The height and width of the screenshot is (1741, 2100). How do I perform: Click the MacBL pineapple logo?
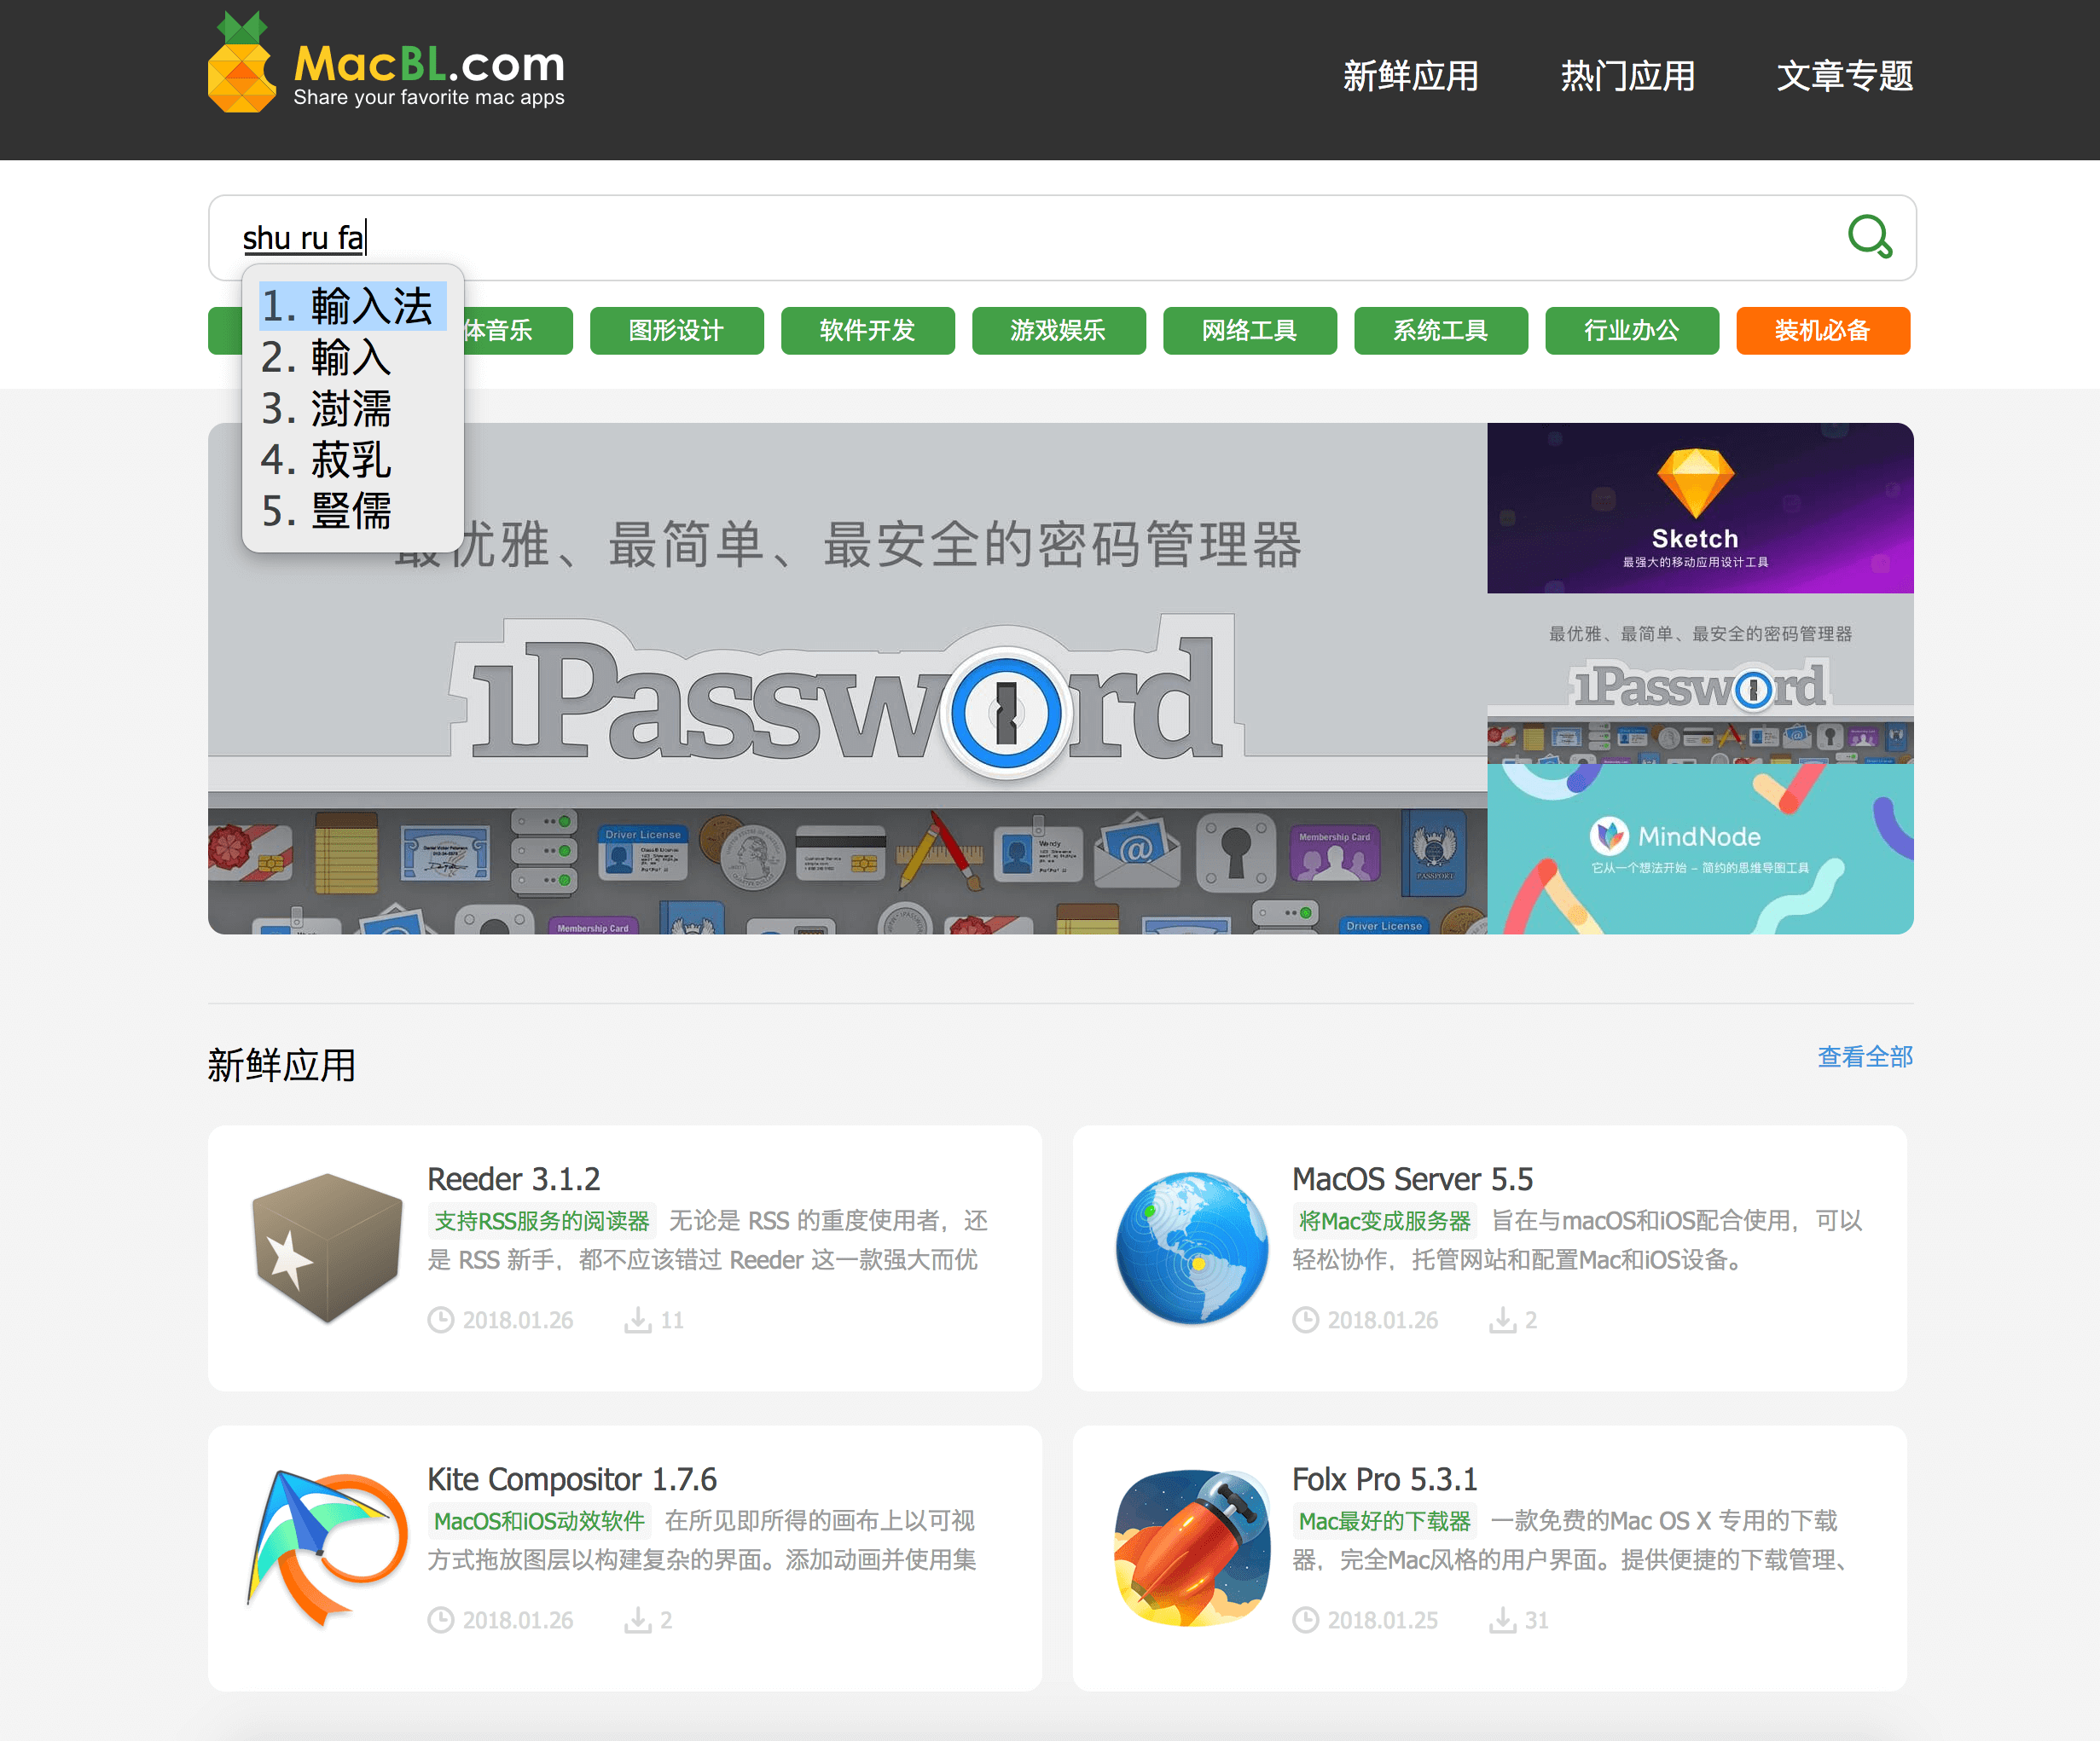pyautogui.click(x=241, y=62)
